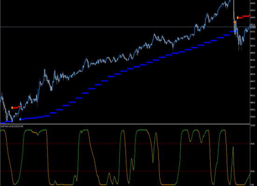Select the short red line at lower left

pyautogui.click(x=16, y=107)
